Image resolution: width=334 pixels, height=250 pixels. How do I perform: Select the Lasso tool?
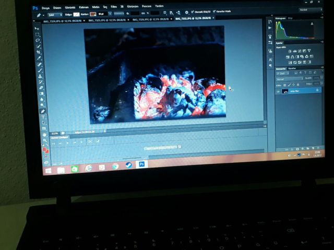click(x=38, y=40)
